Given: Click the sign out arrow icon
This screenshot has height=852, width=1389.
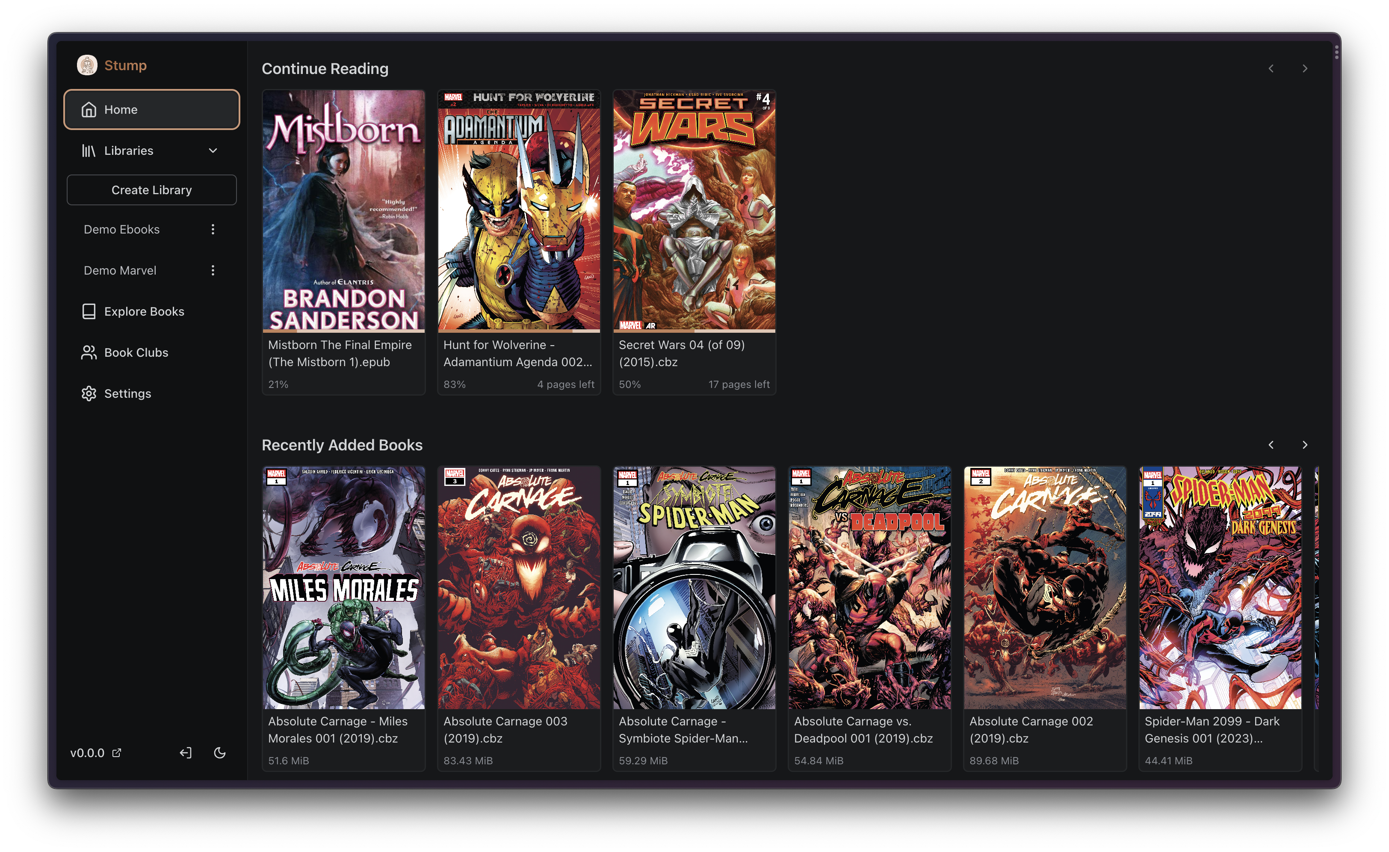Looking at the screenshot, I should (186, 752).
